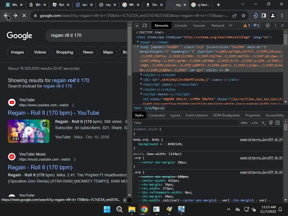Viewport: 288px width, 216px height.
Task: Open Regain - Roll It (170 bpm) - YouTube result
Action: pyautogui.click(x=53, y=113)
